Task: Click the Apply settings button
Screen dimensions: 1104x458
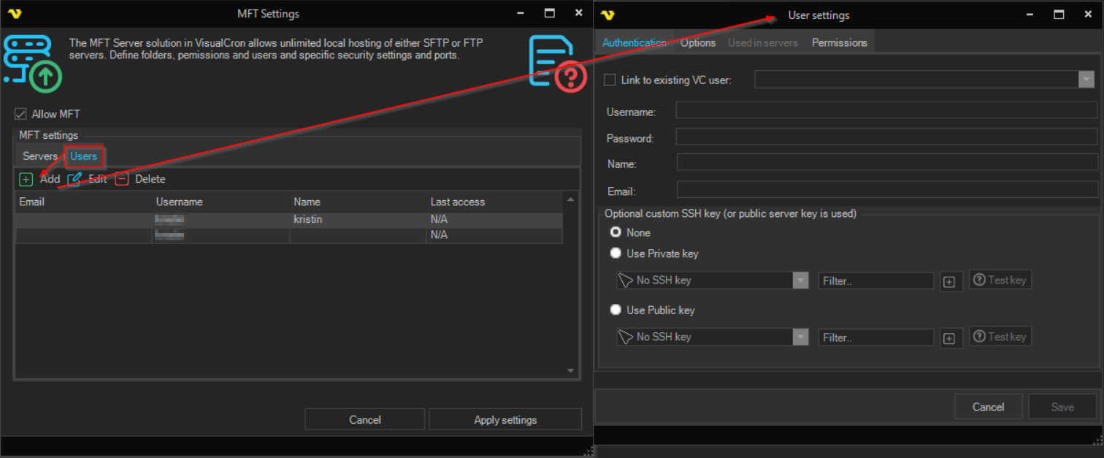Action: 505,420
